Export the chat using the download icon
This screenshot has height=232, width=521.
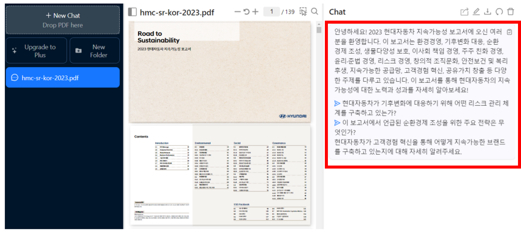coord(487,12)
